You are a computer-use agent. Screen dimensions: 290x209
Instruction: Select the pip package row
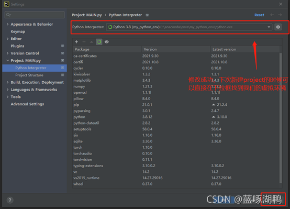pos(176,105)
